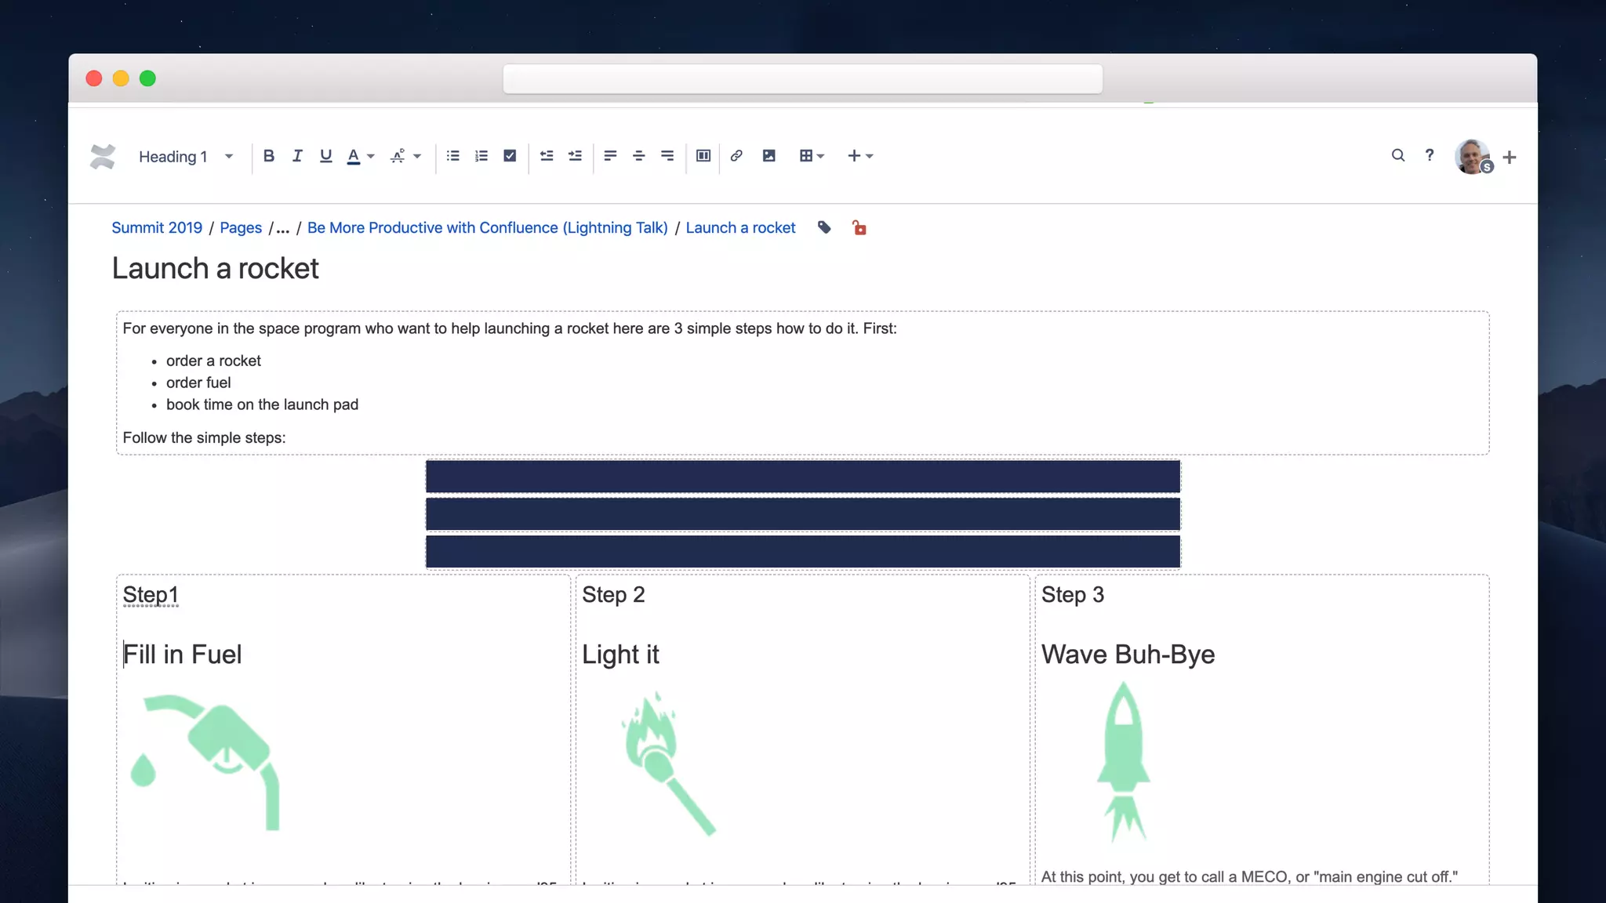Open page labels tag icon
The width and height of the screenshot is (1606, 903).
coord(824,227)
